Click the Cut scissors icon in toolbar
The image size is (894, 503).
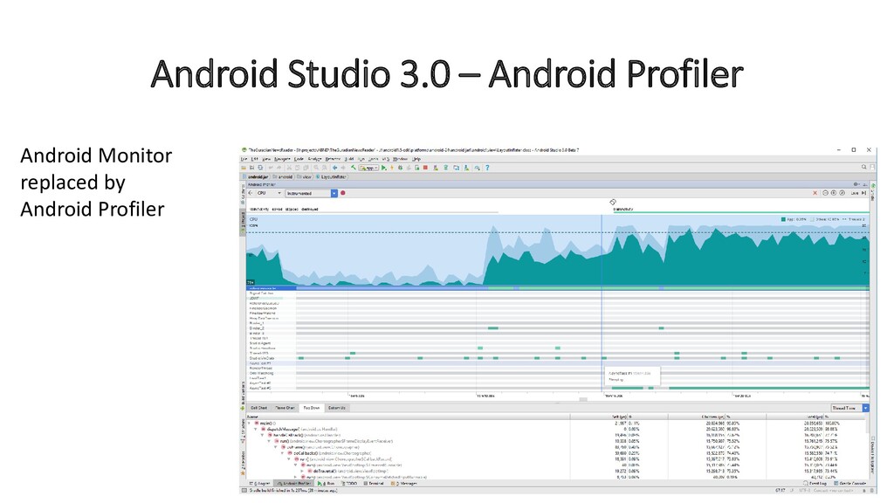click(289, 168)
